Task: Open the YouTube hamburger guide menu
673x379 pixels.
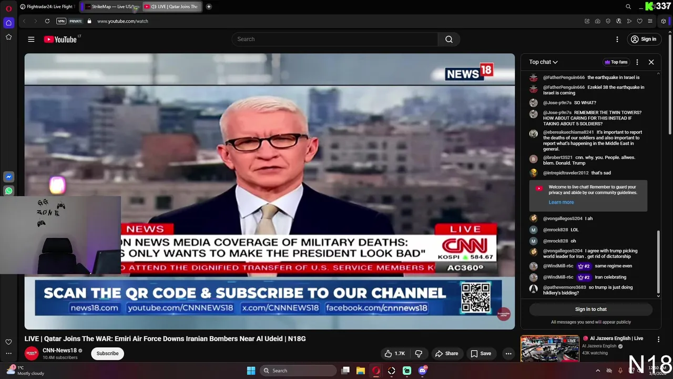Action: pyautogui.click(x=31, y=39)
